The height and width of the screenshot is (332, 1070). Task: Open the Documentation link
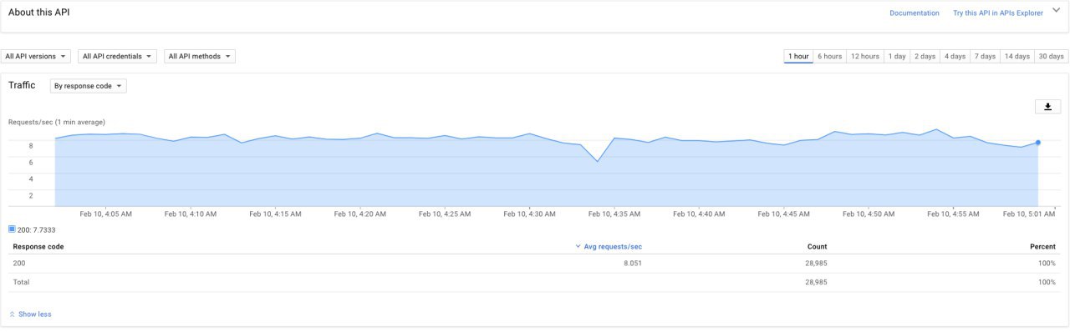click(915, 13)
